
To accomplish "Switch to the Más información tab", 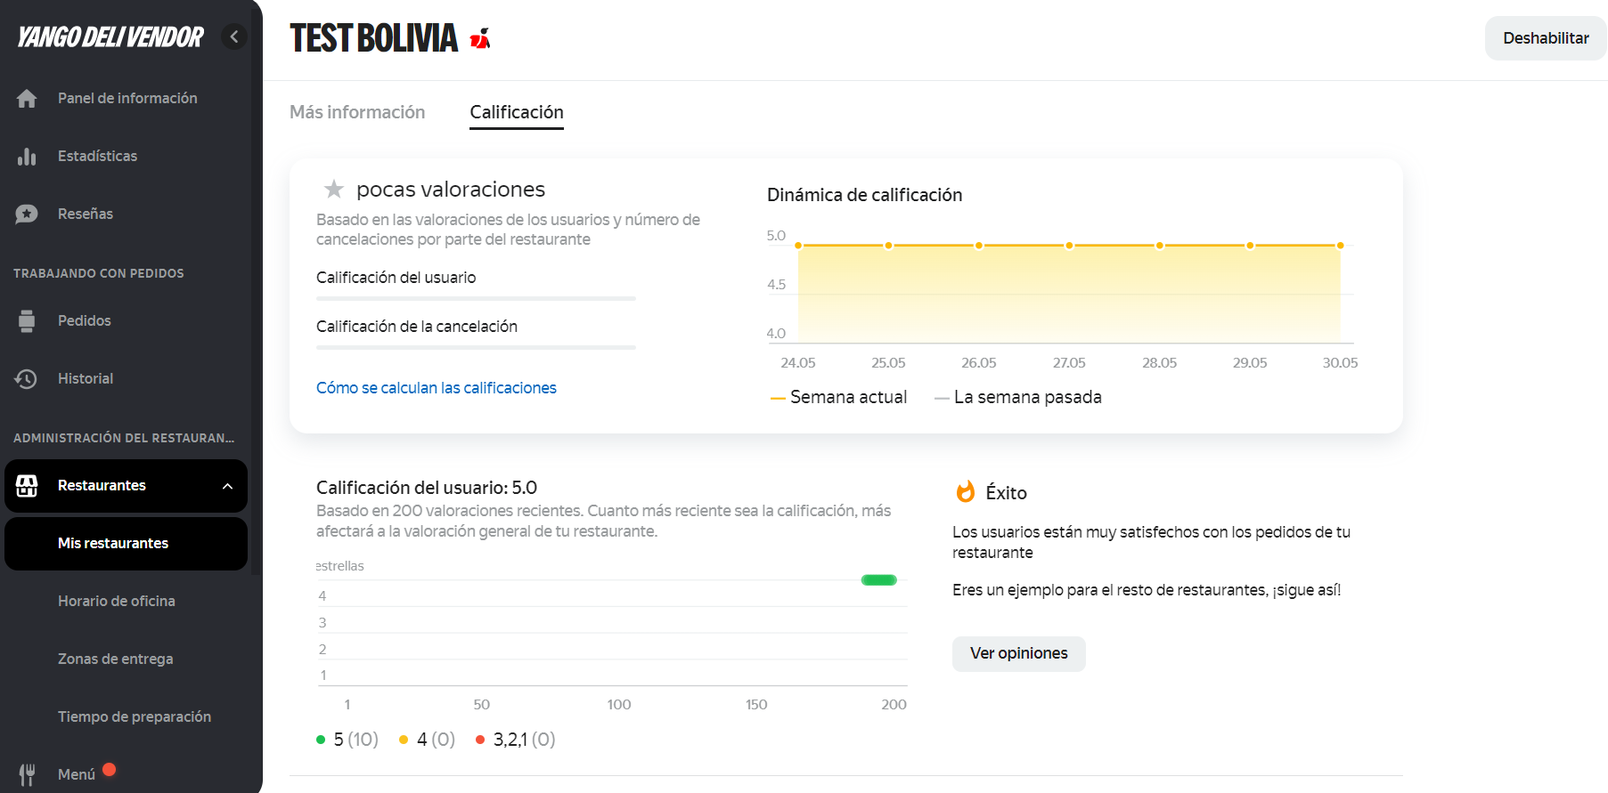I will [x=357, y=112].
